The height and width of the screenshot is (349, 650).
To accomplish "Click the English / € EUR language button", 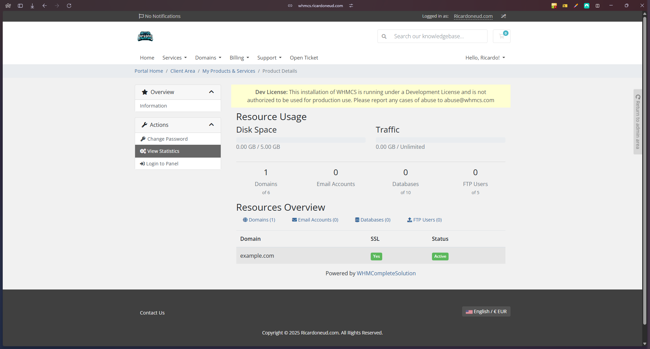I will coord(486,311).
